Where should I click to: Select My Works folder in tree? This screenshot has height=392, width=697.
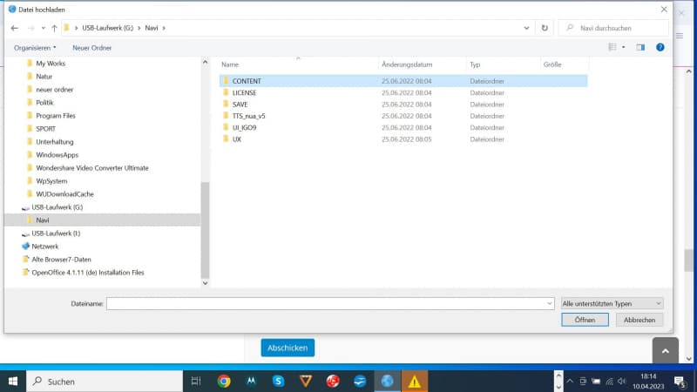(51, 64)
